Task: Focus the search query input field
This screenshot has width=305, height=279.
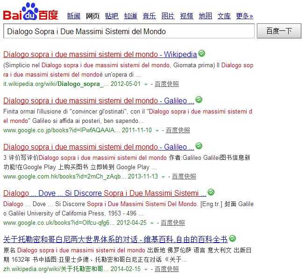Action: [x=129, y=31]
